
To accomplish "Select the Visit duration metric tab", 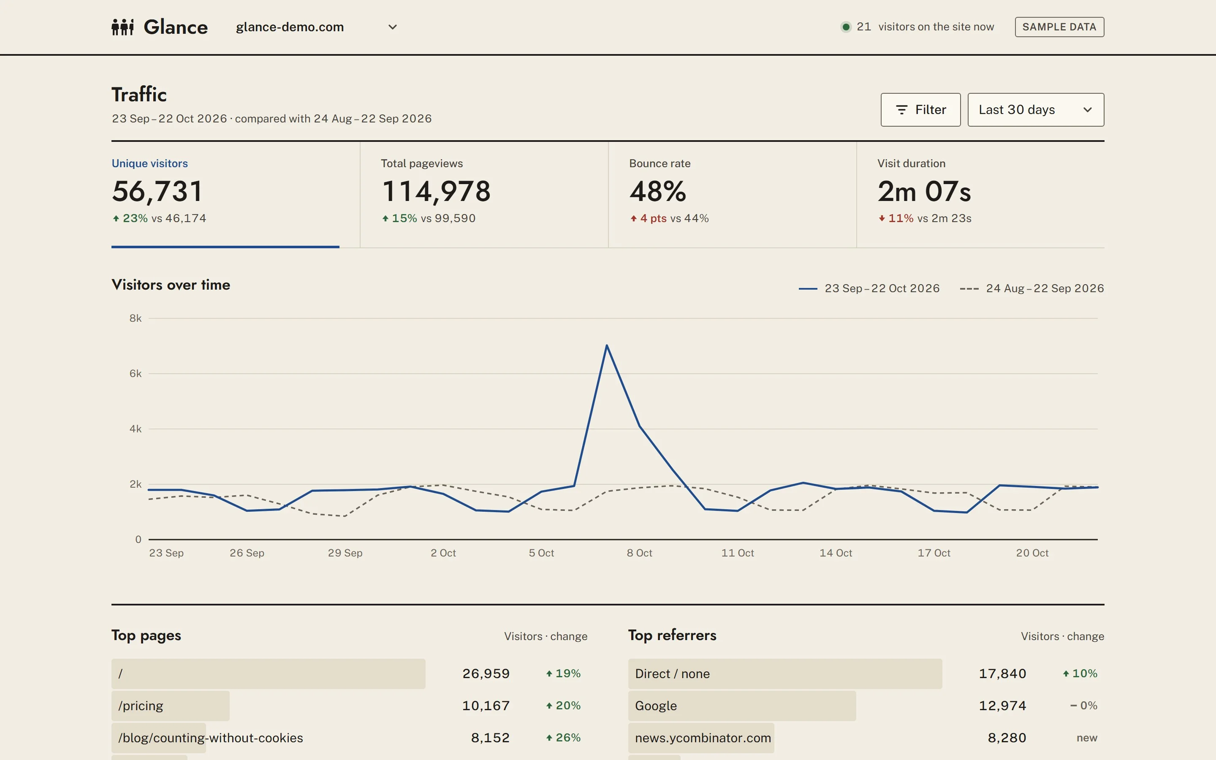I will [x=980, y=195].
